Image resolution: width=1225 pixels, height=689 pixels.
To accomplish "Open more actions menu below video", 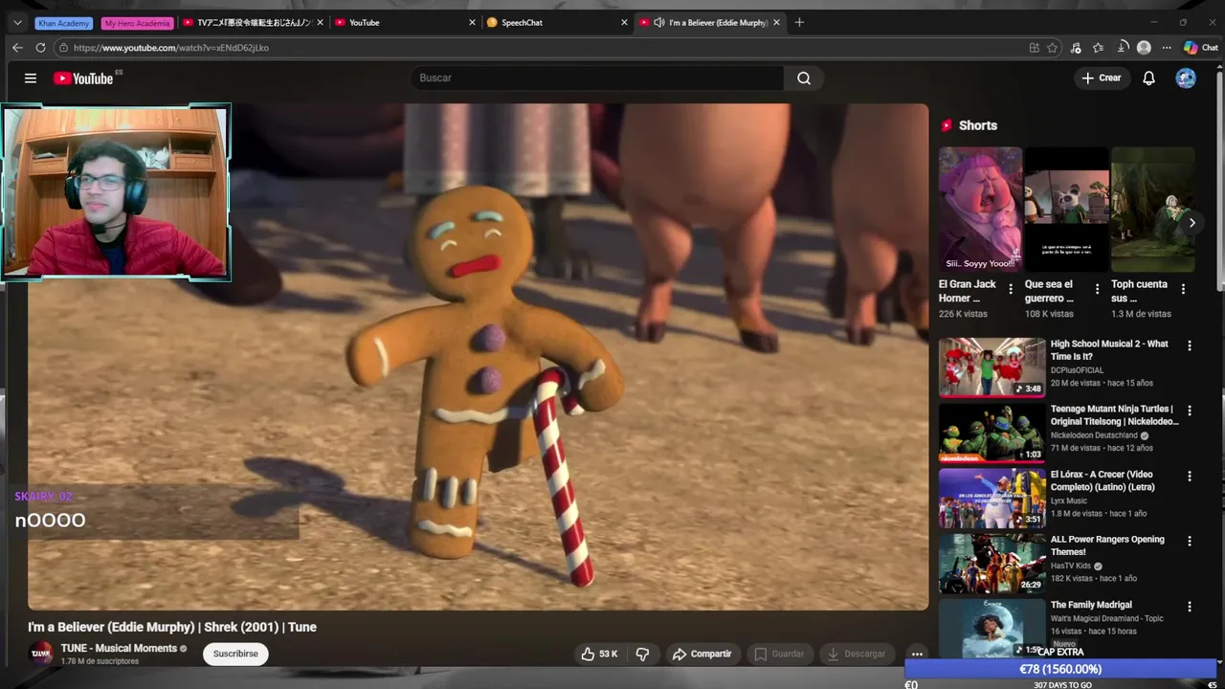I will pyautogui.click(x=917, y=655).
